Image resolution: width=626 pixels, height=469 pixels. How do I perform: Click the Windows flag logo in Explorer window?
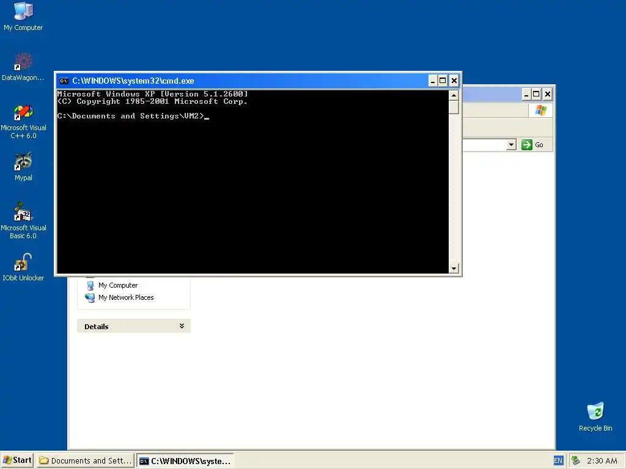pyautogui.click(x=541, y=110)
